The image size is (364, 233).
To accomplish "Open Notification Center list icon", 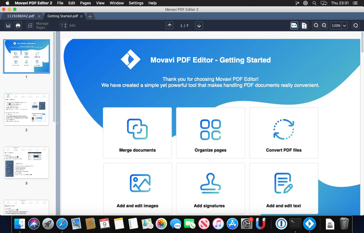I will pos(355,3).
